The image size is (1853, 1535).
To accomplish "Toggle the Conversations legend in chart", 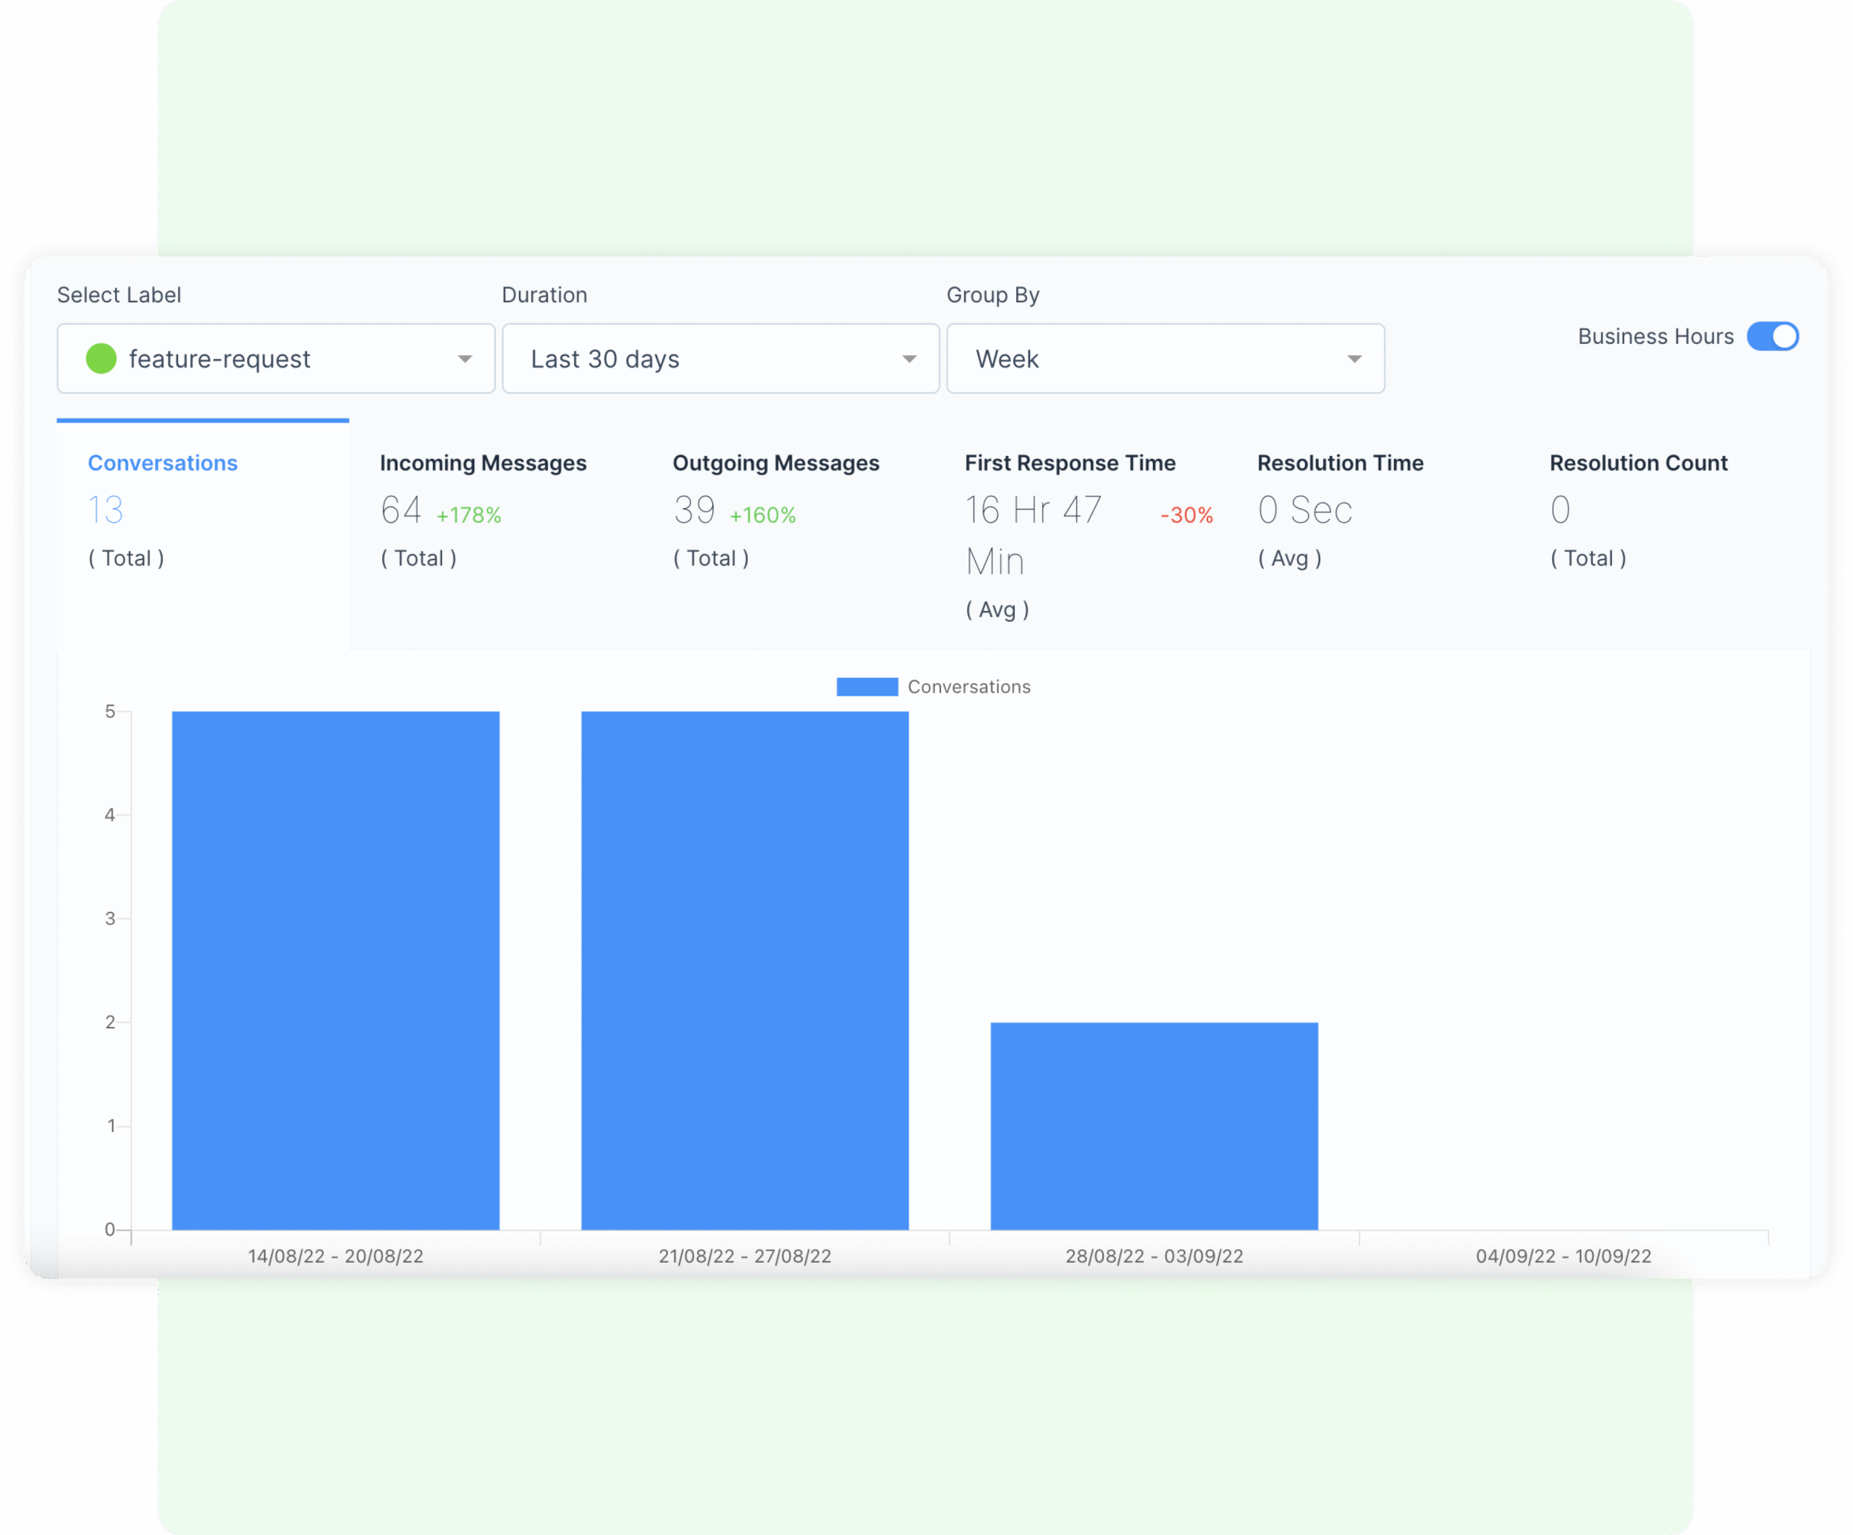I will pyautogui.click(x=934, y=686).
